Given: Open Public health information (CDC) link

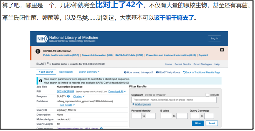Looking at the screenshot, I should pyautogui.click(x=61, y=55).
